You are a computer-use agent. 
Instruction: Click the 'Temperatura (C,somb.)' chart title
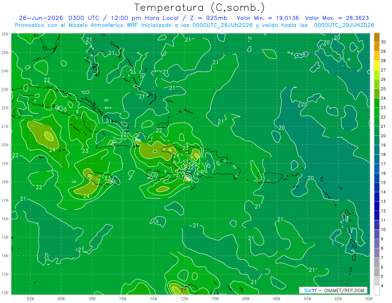coord(200,8)
